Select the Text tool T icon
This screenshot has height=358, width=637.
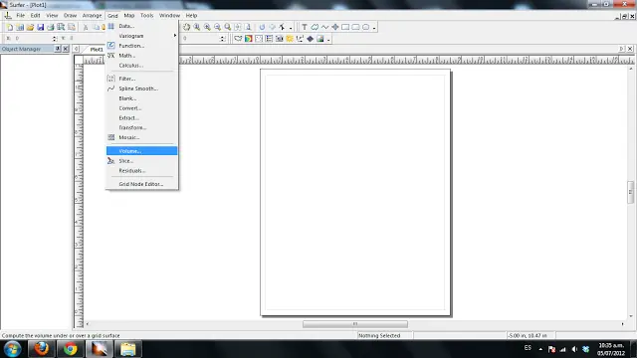pos(305,27)
